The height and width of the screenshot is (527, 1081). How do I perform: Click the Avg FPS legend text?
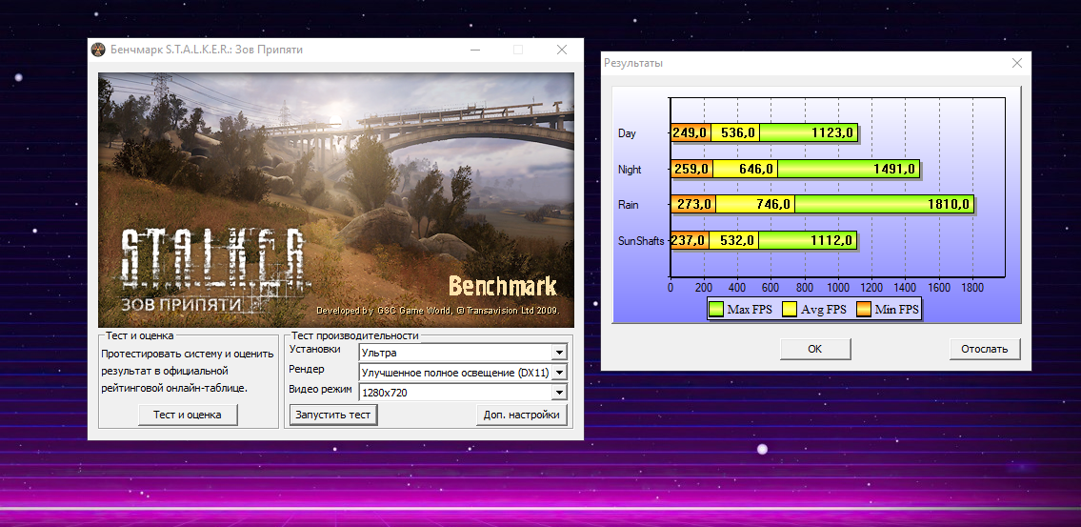(x=823, y=311)
